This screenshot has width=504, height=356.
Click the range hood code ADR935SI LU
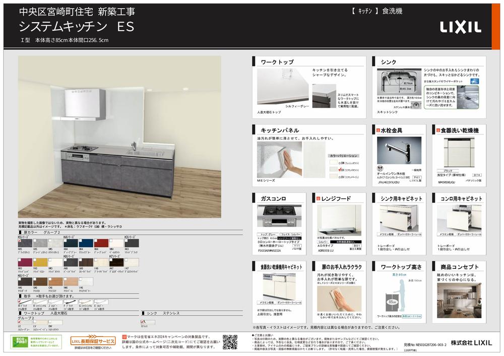coord(326,251)
